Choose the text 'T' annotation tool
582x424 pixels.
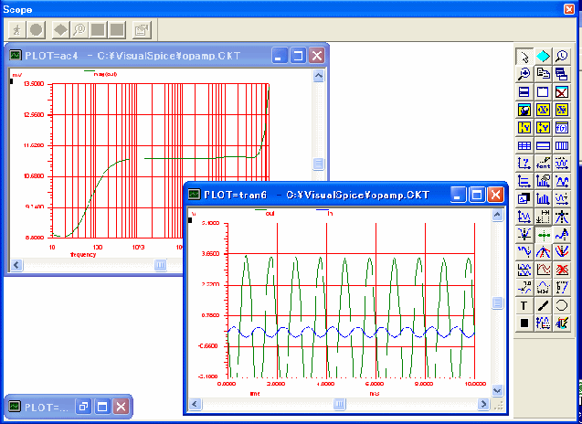coord(524,305)
